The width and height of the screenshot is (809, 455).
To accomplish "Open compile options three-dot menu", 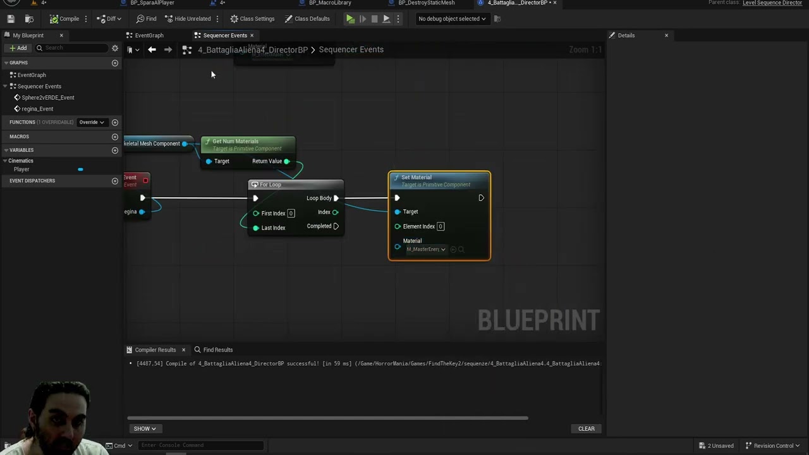I will [86, 19].
